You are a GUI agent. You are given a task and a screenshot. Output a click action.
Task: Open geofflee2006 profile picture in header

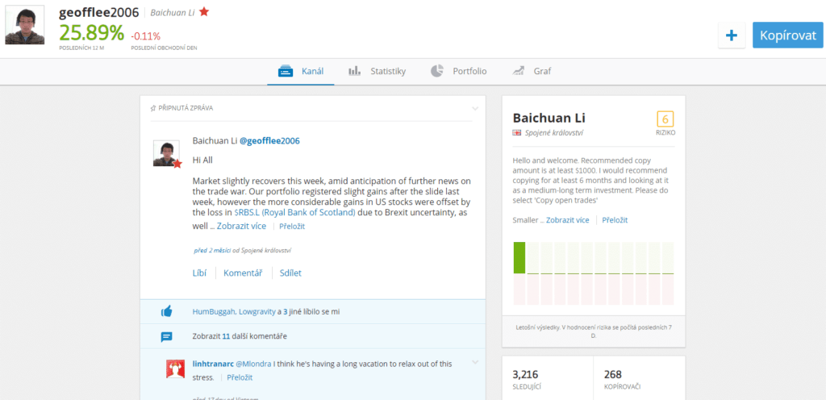(25, 26)
